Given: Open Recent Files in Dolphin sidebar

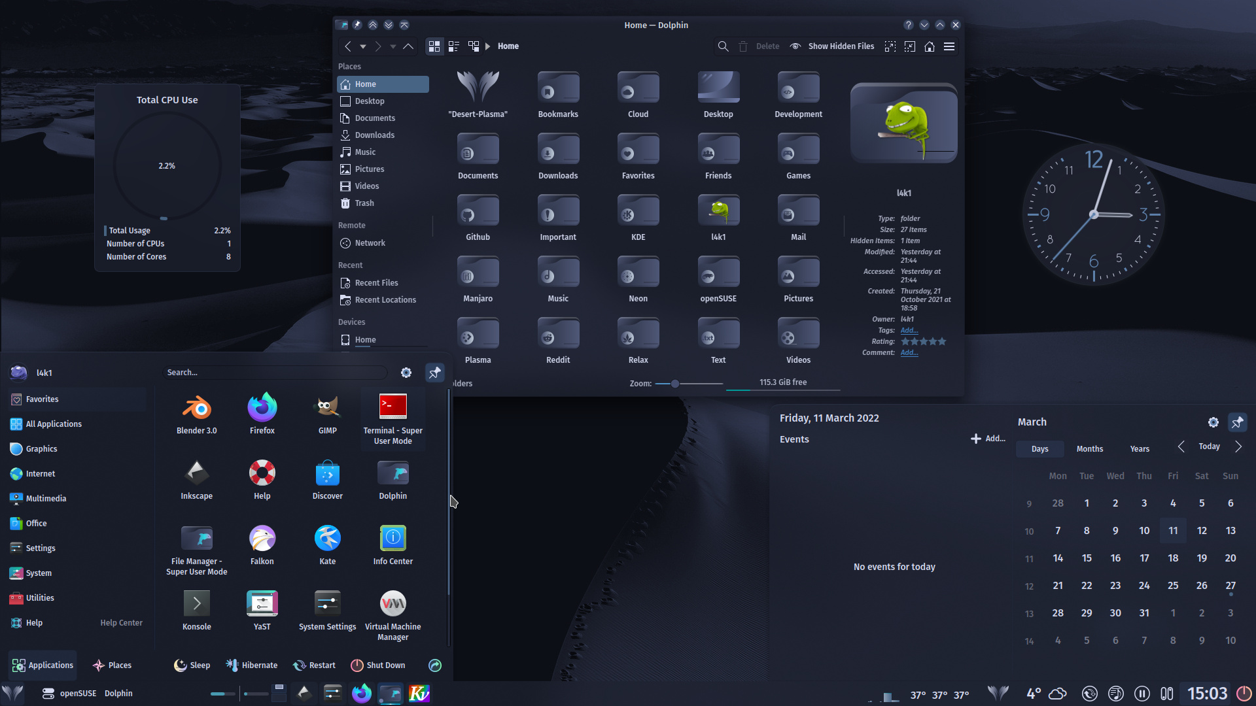Looking at the screenshot, I should (383, 283).
